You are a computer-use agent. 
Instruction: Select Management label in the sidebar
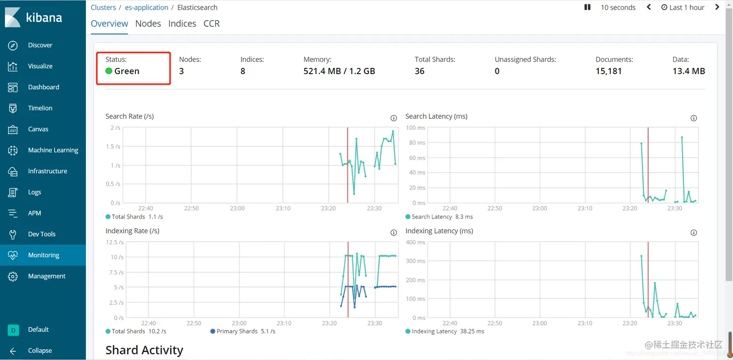(47, 276)
